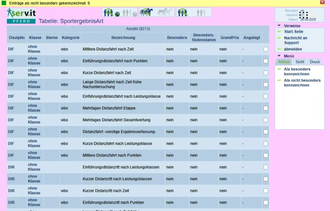Tick checkbox for Mittlere Distanzfahrt nach Punkten

pyautogui.click(x=266, y=155)
